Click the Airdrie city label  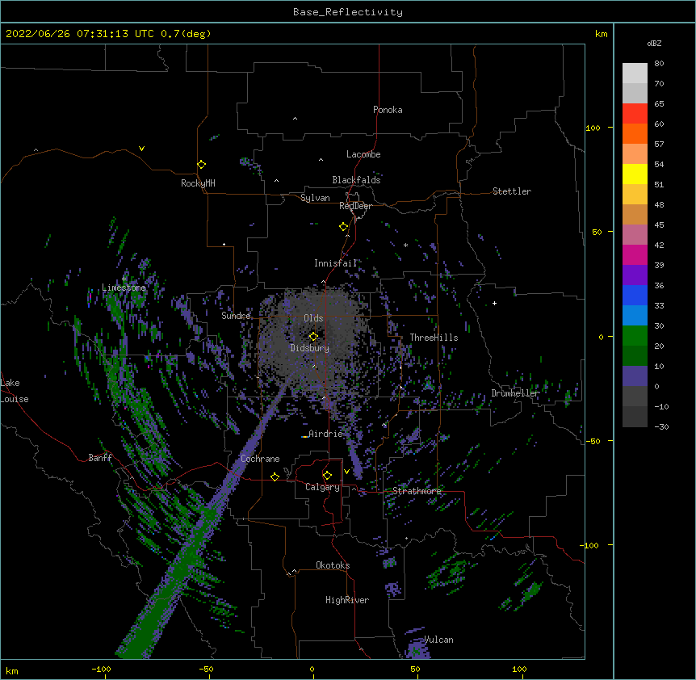(325, 434)
